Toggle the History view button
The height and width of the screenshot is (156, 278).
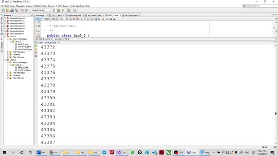47,19
